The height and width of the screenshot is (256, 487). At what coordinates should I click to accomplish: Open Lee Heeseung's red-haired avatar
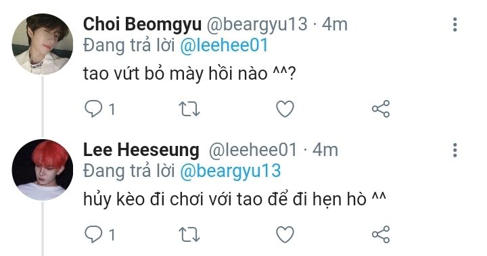[x=43, y=170]
